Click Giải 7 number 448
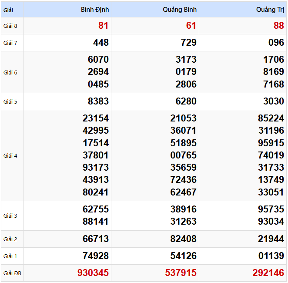Screen dimensions: 288x283 [100, 43]
